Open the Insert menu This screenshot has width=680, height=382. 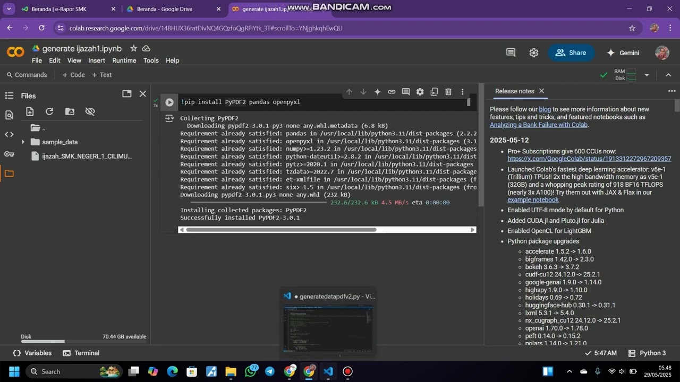[97, 60]
